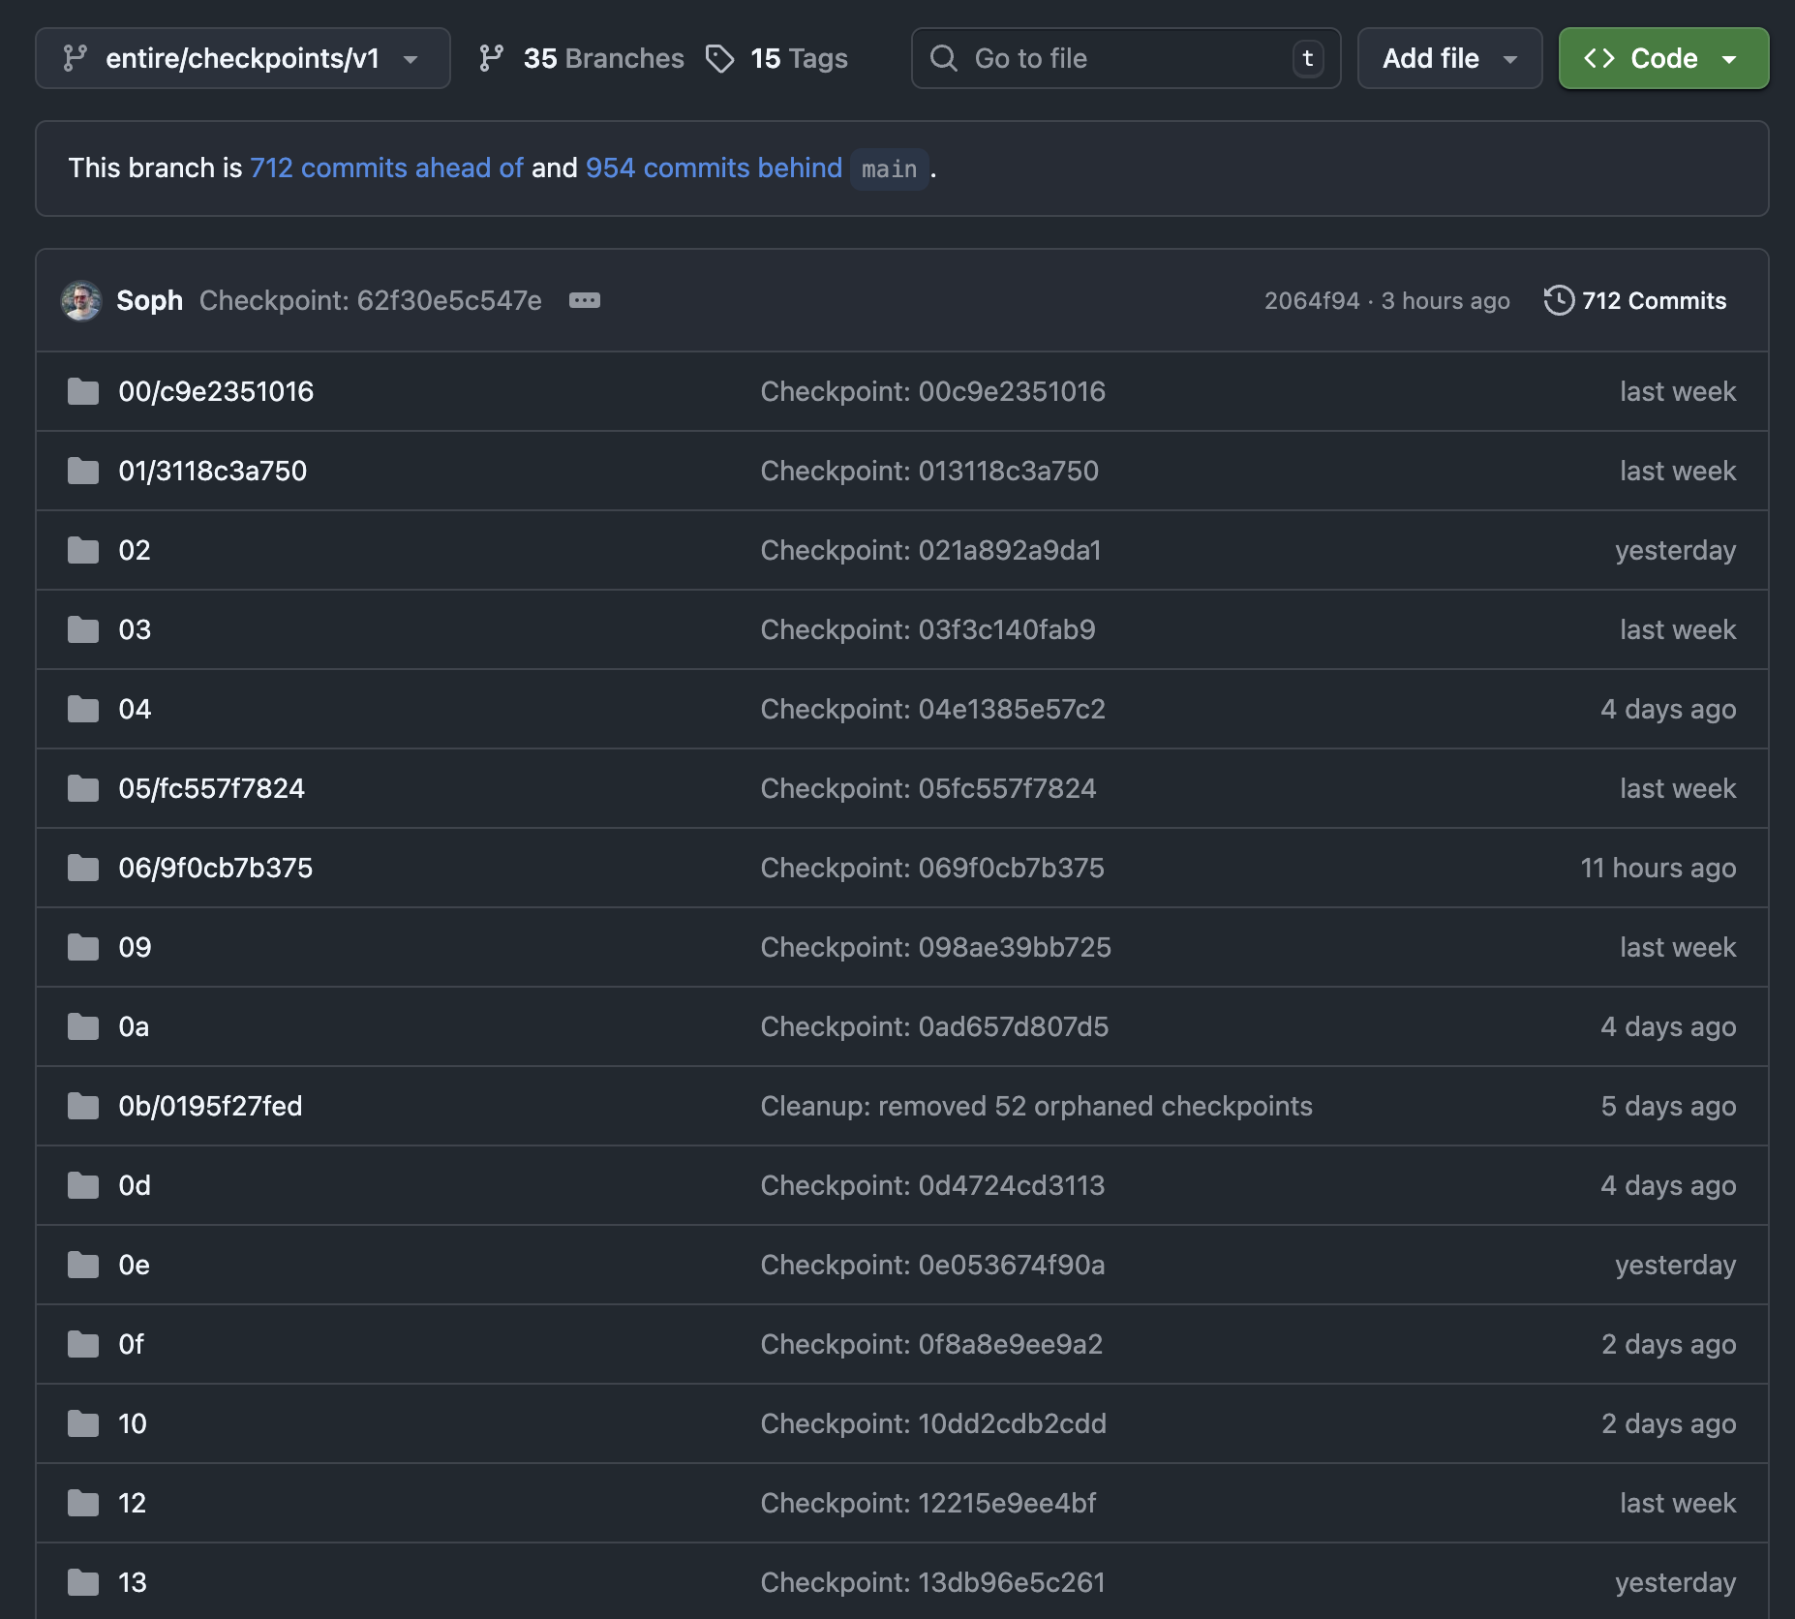Image resolution: width=1795 pixels, height=1619 pixels.
Task: Toggle open the 05/fc557f7824 directory
Action: click(x=211, y=787)
